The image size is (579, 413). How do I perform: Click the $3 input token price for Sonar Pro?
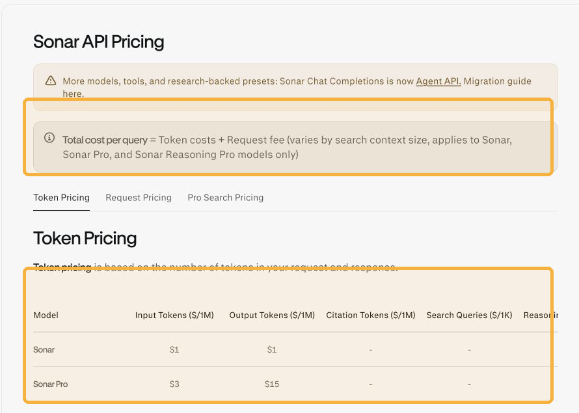coord(174,384)
